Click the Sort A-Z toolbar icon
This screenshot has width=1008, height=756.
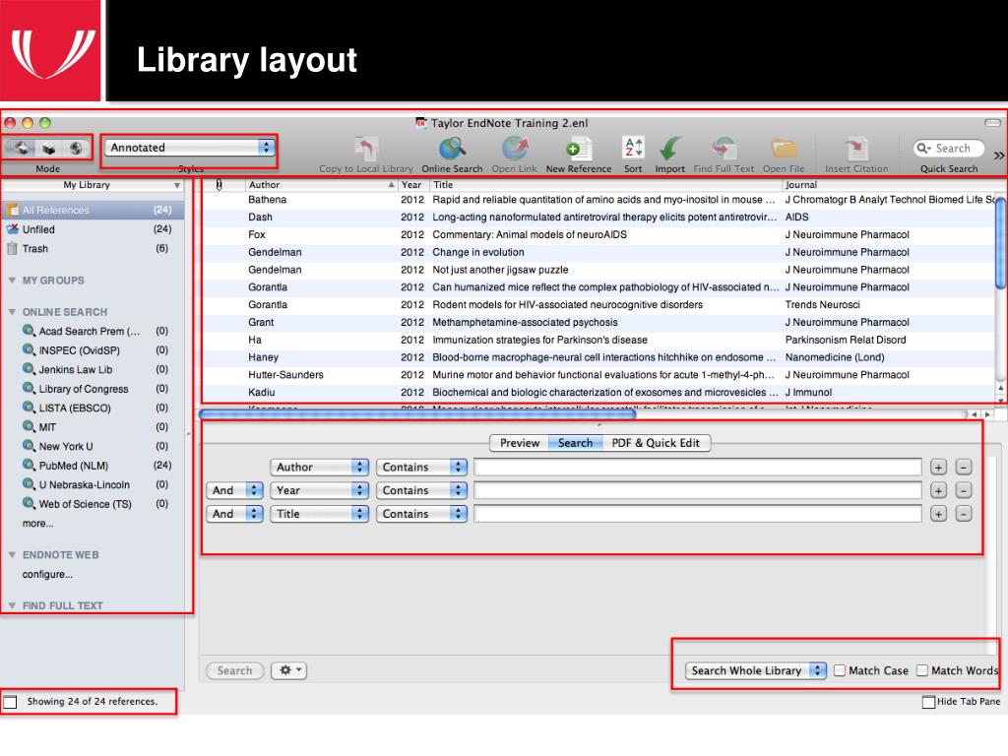633,148
